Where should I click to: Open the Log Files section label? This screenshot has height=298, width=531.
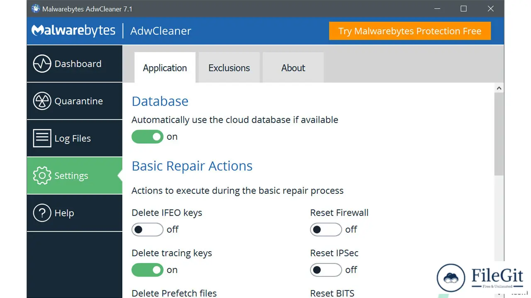73,138
